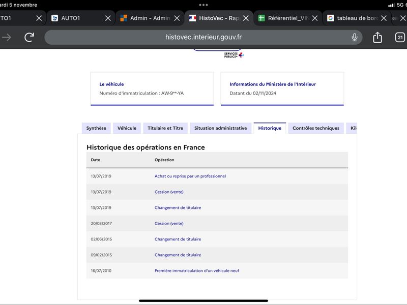Open the Titulaire et Titre tab
407x305 pixels.
pos(165,128)
